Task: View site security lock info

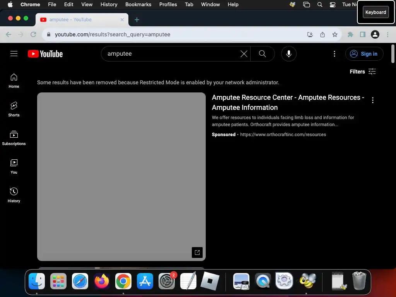Action: coord(49,34)
